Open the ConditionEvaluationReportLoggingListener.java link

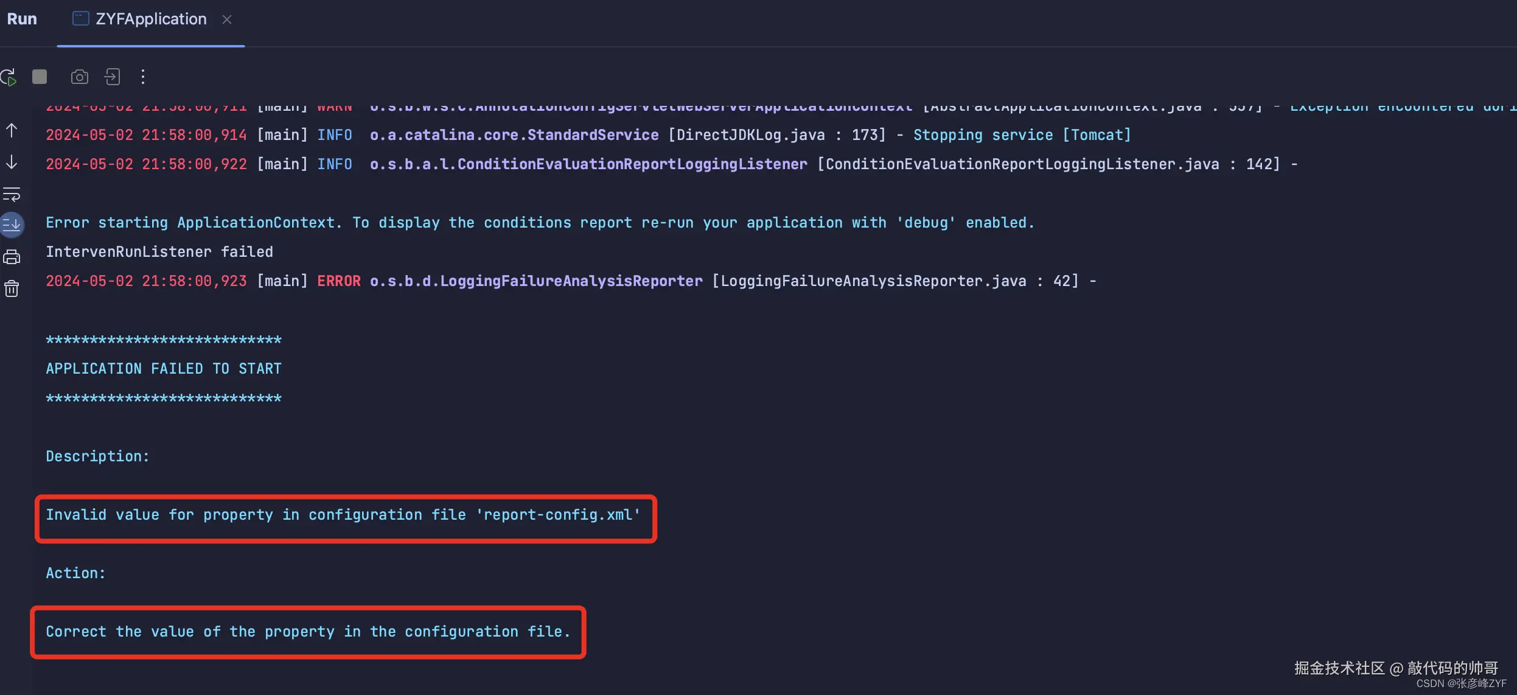click(x=1022, y=164)
